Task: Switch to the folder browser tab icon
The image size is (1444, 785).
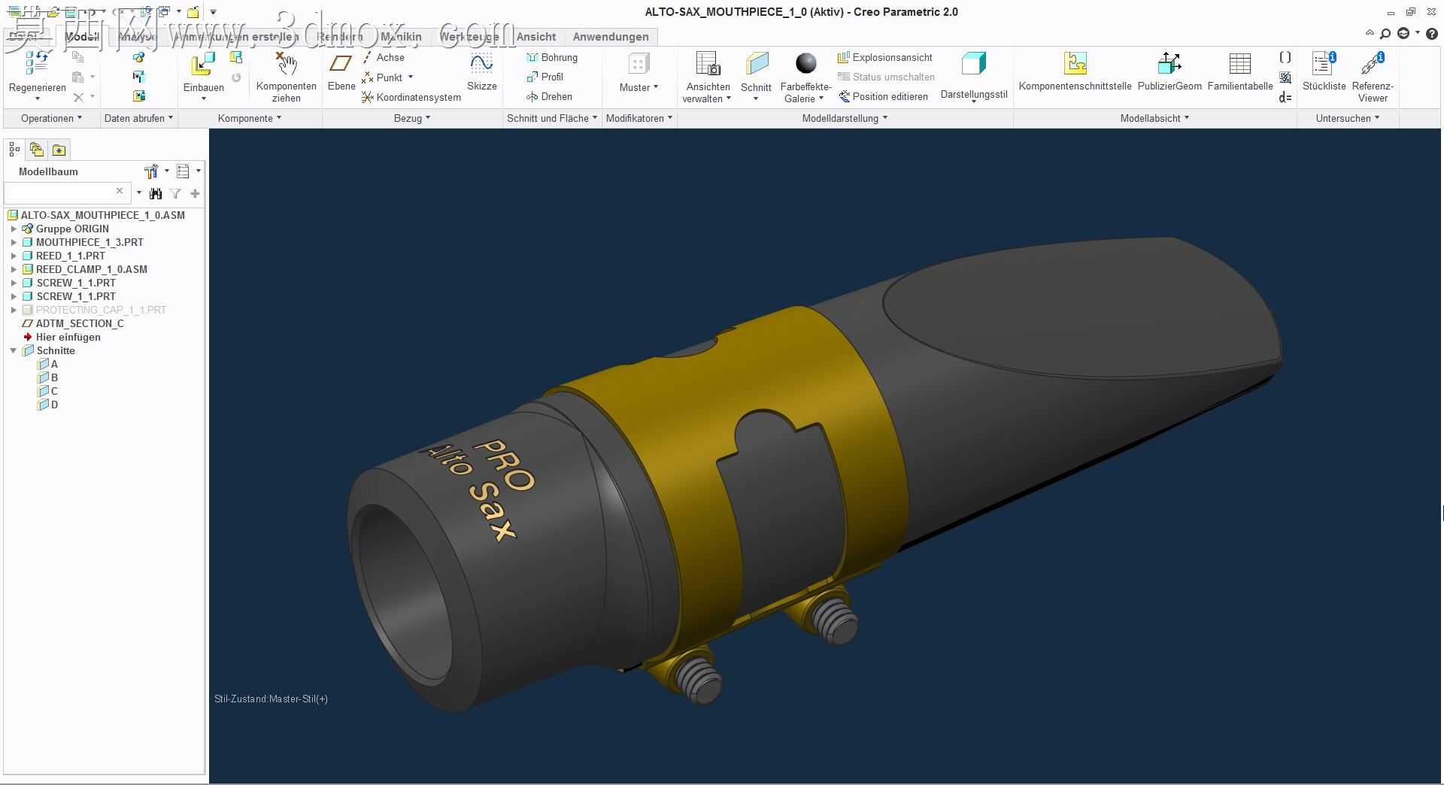Action: 36,150
